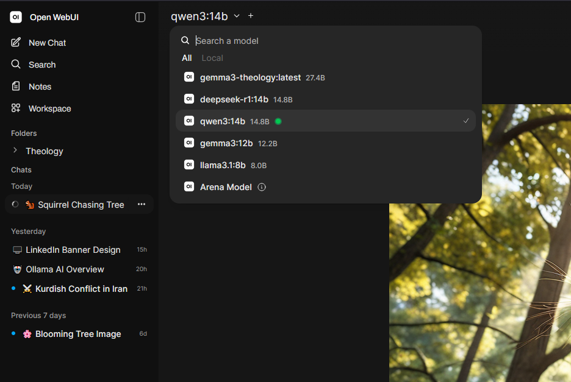Pick the llama3.1:8b model
The height and width of the screenshot is (382, 571).
[x=326, y=165]
